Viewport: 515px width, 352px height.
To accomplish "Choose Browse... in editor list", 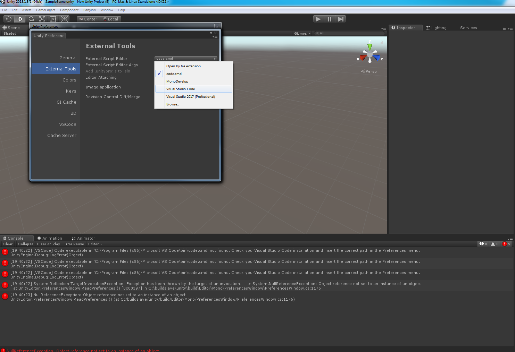I will [194, 104].
